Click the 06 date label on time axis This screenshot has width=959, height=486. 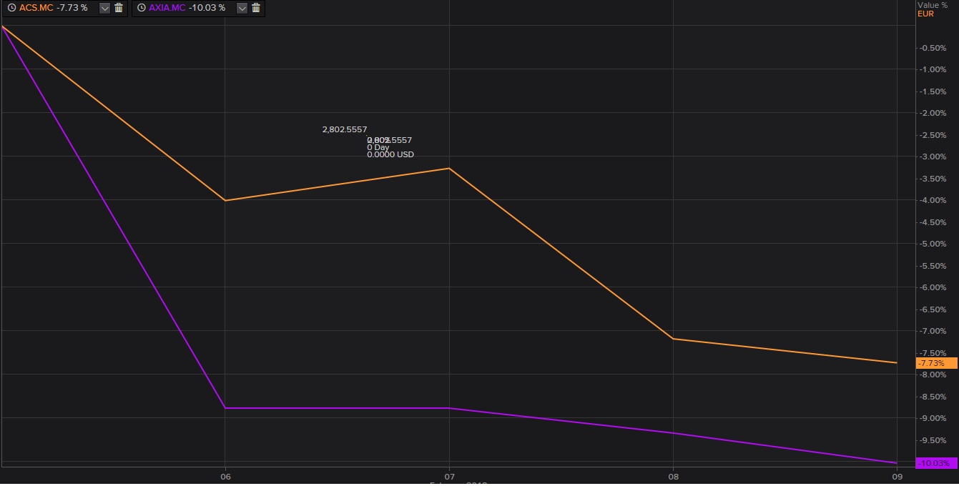pyautogui.click(x=225, y=476)
